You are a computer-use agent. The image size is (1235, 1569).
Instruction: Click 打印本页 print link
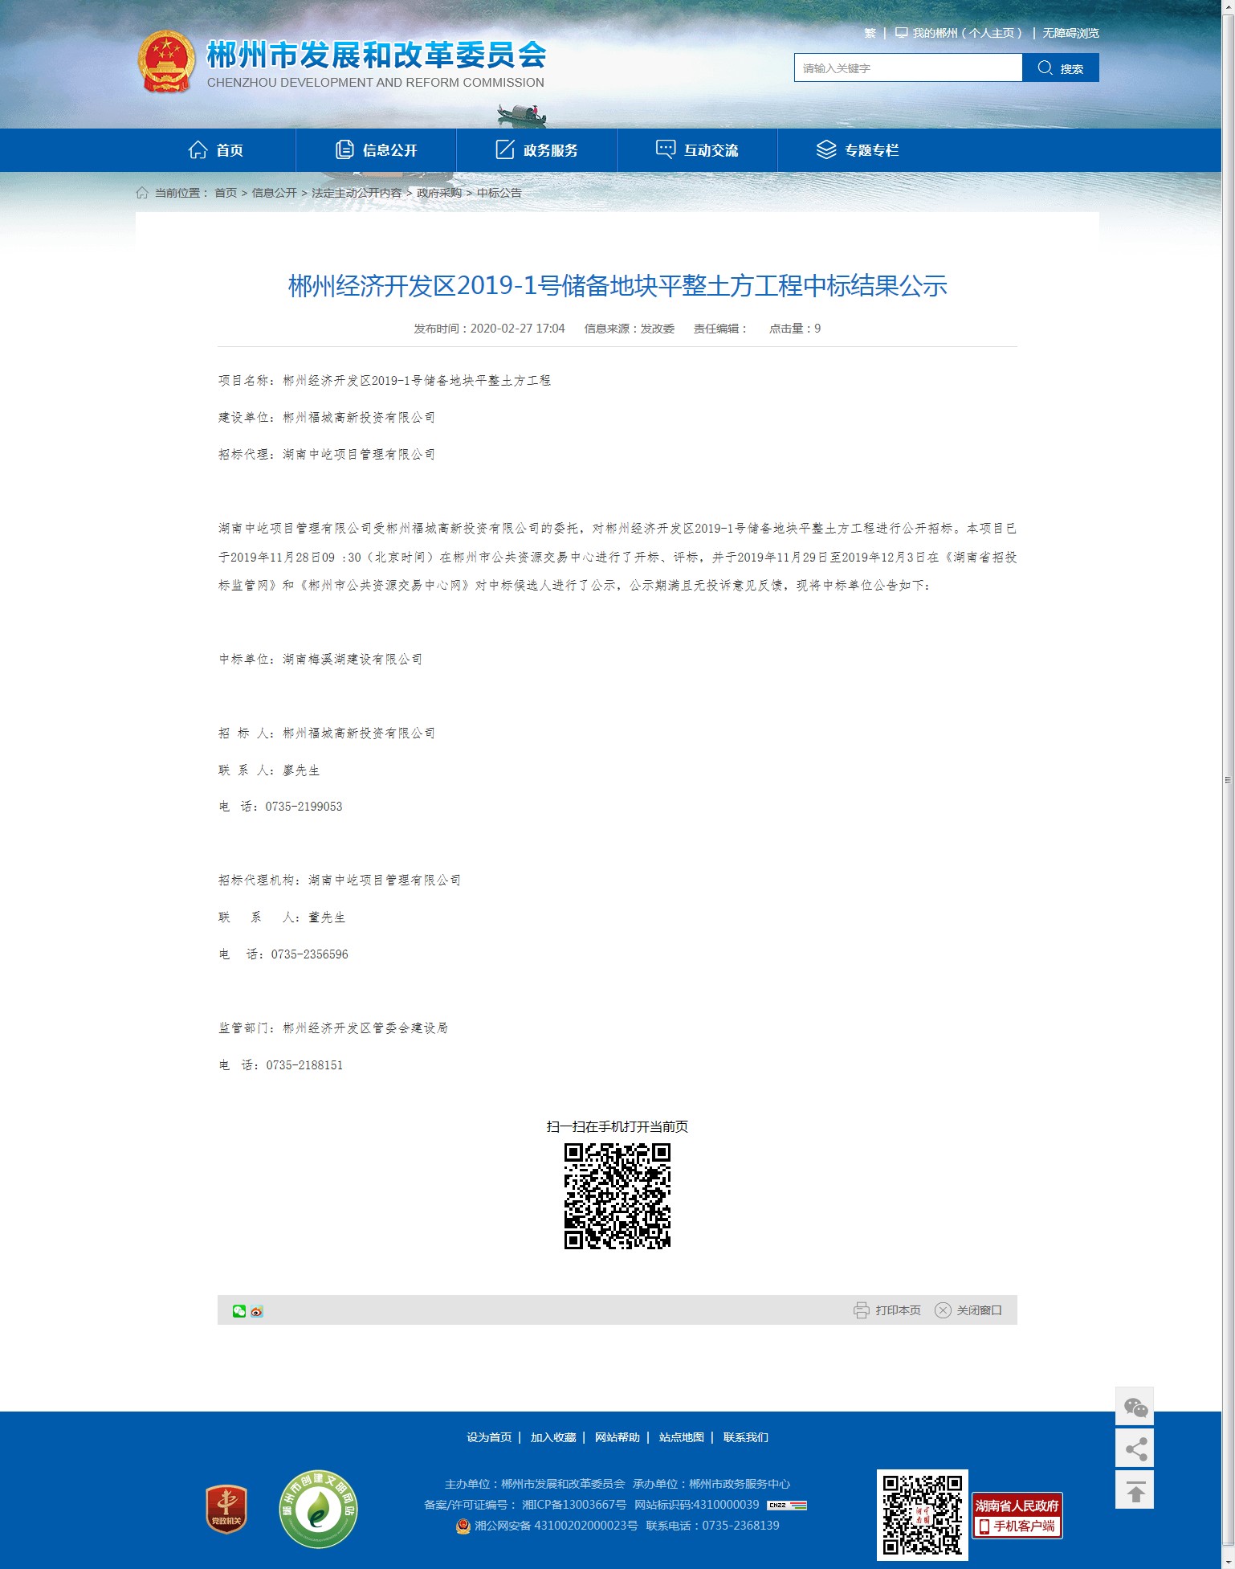[899, 1310]
